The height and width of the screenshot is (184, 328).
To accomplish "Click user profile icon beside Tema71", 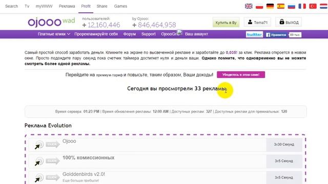I will click(x=250, y=22).
